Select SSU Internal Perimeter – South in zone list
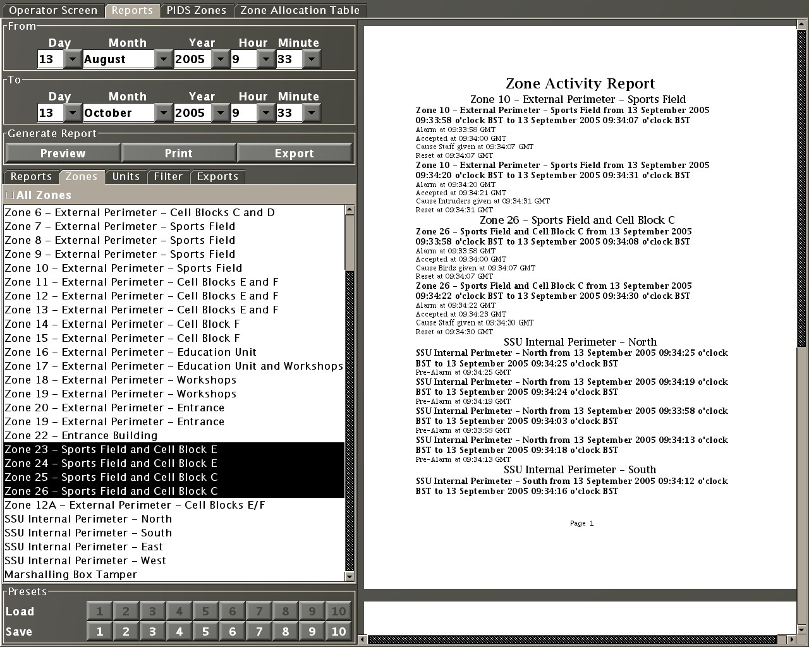 pyautogui.click(x=174, y=533)
